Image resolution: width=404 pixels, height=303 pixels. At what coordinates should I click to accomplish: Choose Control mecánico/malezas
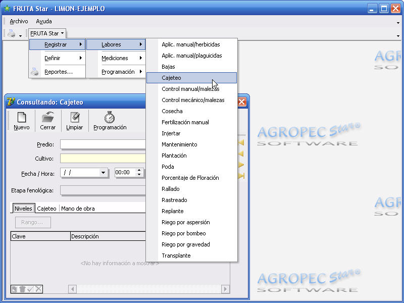191,100
